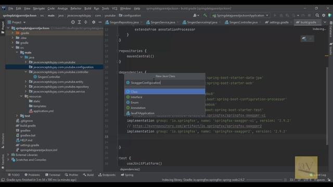This screenshot has height=187, width=333.
Task: Click the Search Everywhere magnifier icon
Action: (317, 15)
